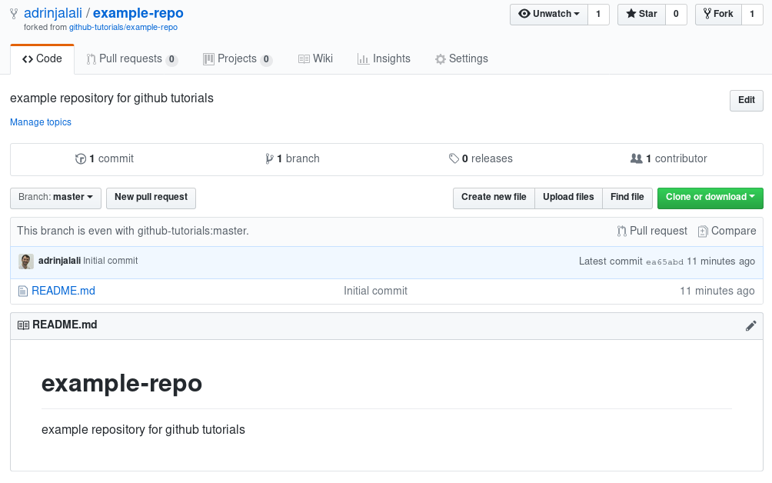Click the Pull requests tab icon
772x483 pixels.
point(91,59)
